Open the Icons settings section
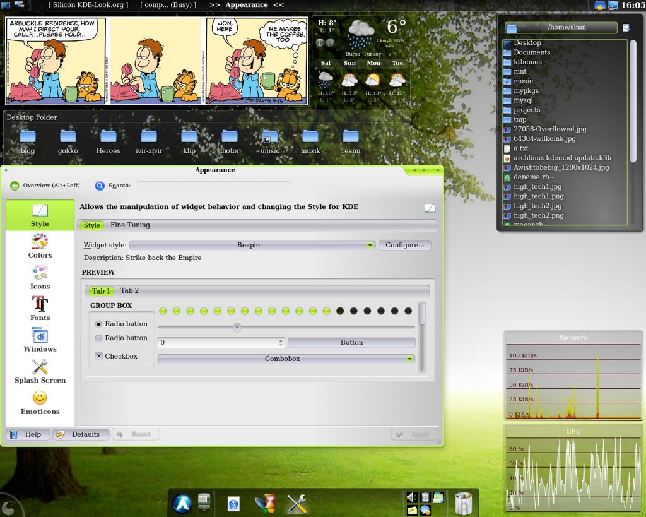This screenshot has width=646, height=517. (x=40, y=278)
